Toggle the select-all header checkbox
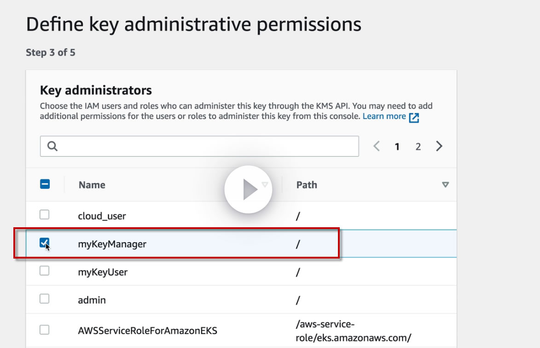Viewport: 540px width, 348px height. 45,185
